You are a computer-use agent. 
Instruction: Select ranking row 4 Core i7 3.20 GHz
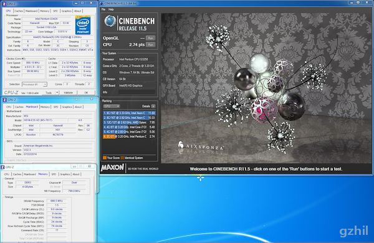coord(129,127)
